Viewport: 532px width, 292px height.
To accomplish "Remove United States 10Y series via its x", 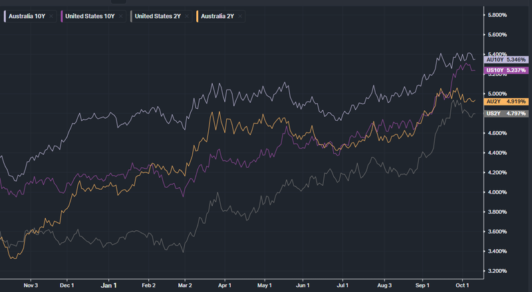I will (x=121, y=17).
